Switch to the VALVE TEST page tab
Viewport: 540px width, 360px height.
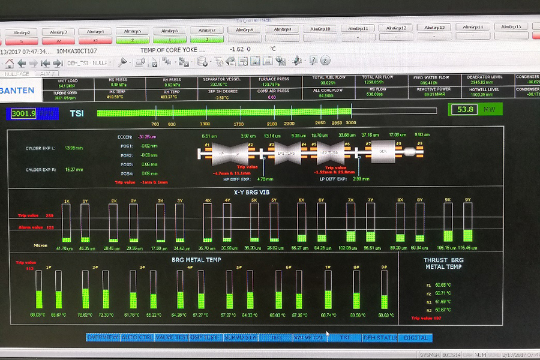172,338
